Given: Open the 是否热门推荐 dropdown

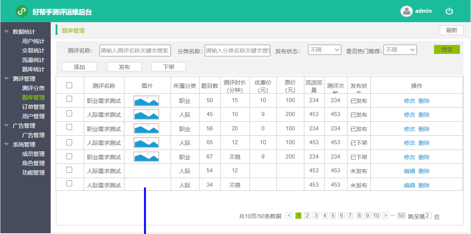Looking at the screenshot, I should [x=400, y=50].
